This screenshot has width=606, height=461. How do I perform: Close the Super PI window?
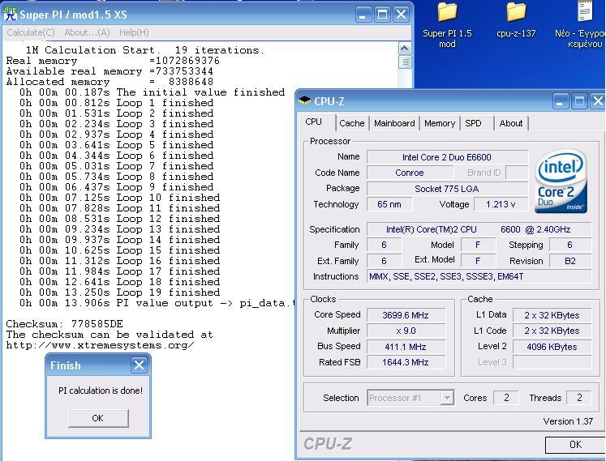pos(402,15)
